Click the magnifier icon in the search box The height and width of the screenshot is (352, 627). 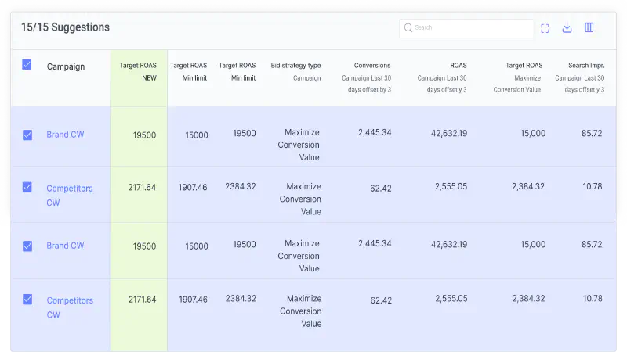(408, 27)
